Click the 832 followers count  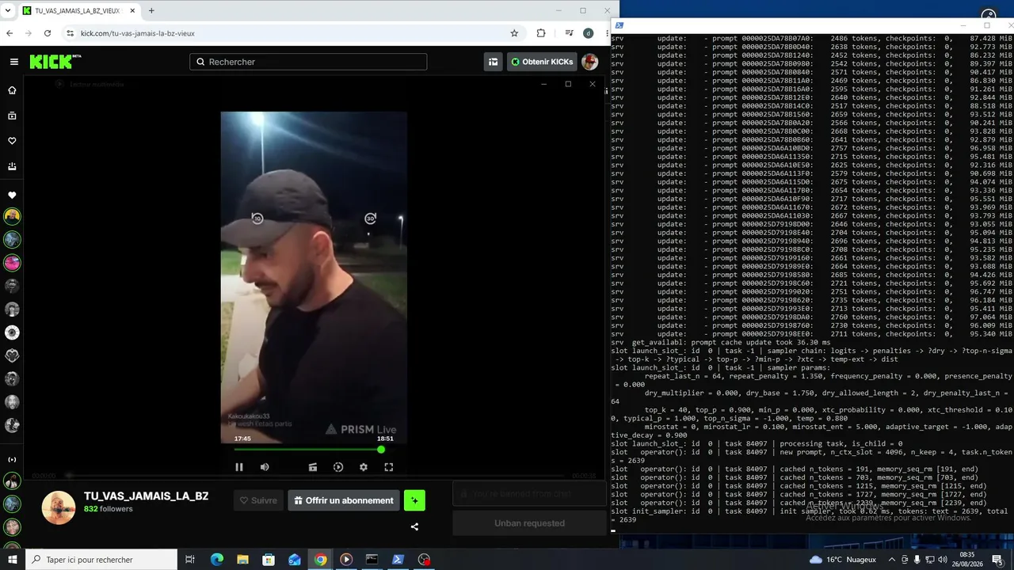tap(109, 509)
